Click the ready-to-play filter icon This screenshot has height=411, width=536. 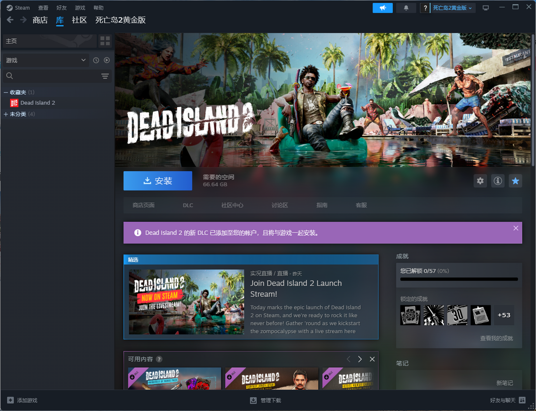(x=106, y=60)
